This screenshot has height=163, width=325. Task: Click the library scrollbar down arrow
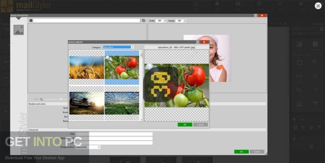click(x=142, y=120)
